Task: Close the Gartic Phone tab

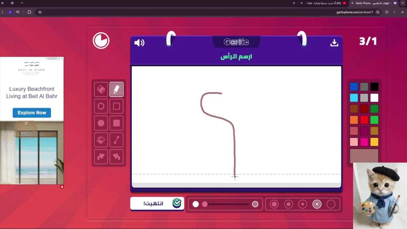Action: click(352, 3)
